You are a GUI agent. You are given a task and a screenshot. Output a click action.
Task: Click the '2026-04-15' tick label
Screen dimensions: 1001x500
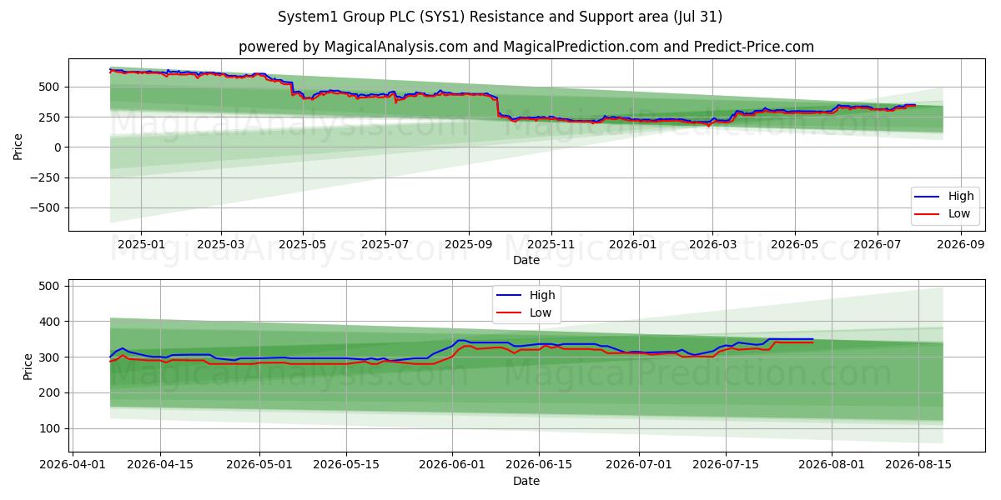tap(159, 465)
